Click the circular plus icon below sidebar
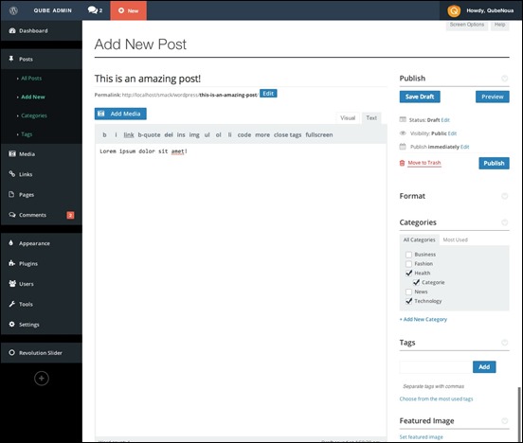 [x=42, y=379]
